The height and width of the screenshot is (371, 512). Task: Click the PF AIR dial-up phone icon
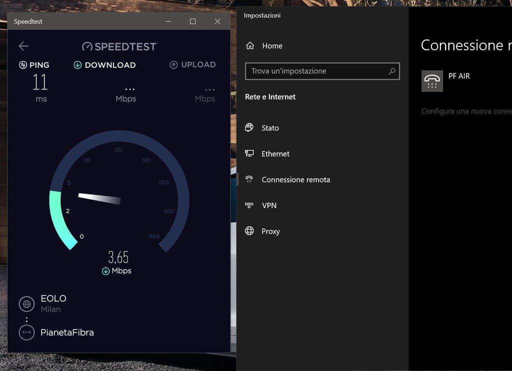coord(432,80)
